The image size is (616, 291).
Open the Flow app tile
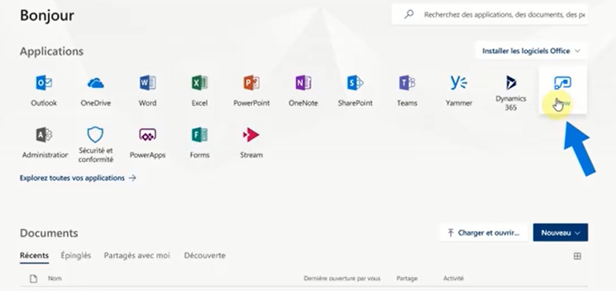click(x=563, y=90)
